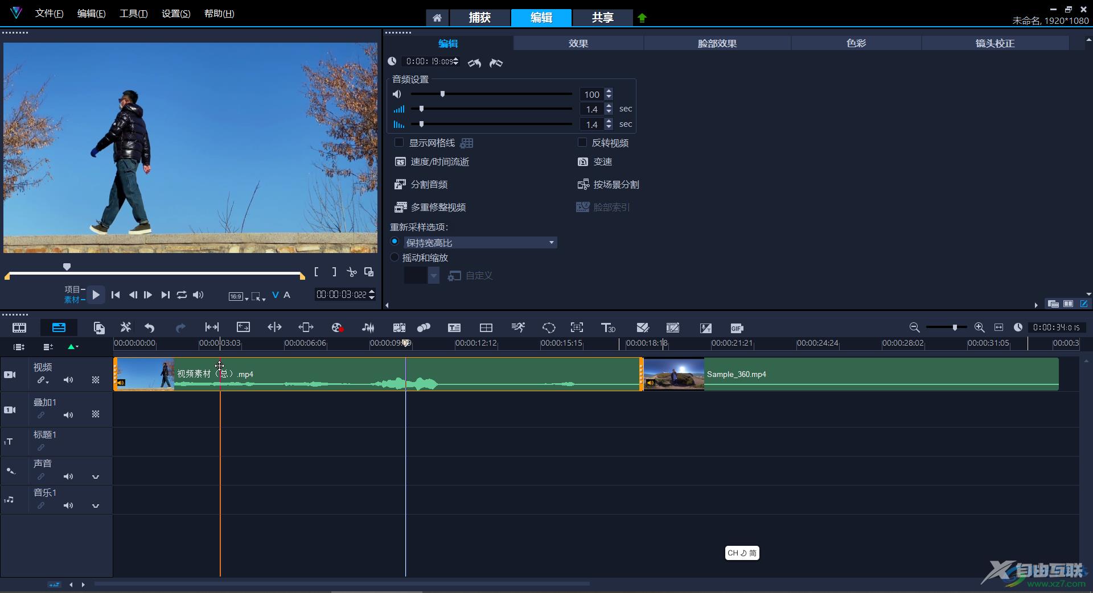Click the redo arrow in timeline toolbar
This screenshot has width=1093, height=593.
click(x=180, y=327)
